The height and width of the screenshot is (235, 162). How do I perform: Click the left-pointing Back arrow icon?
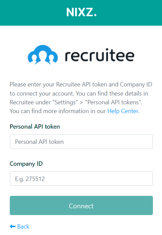[12, 227]
